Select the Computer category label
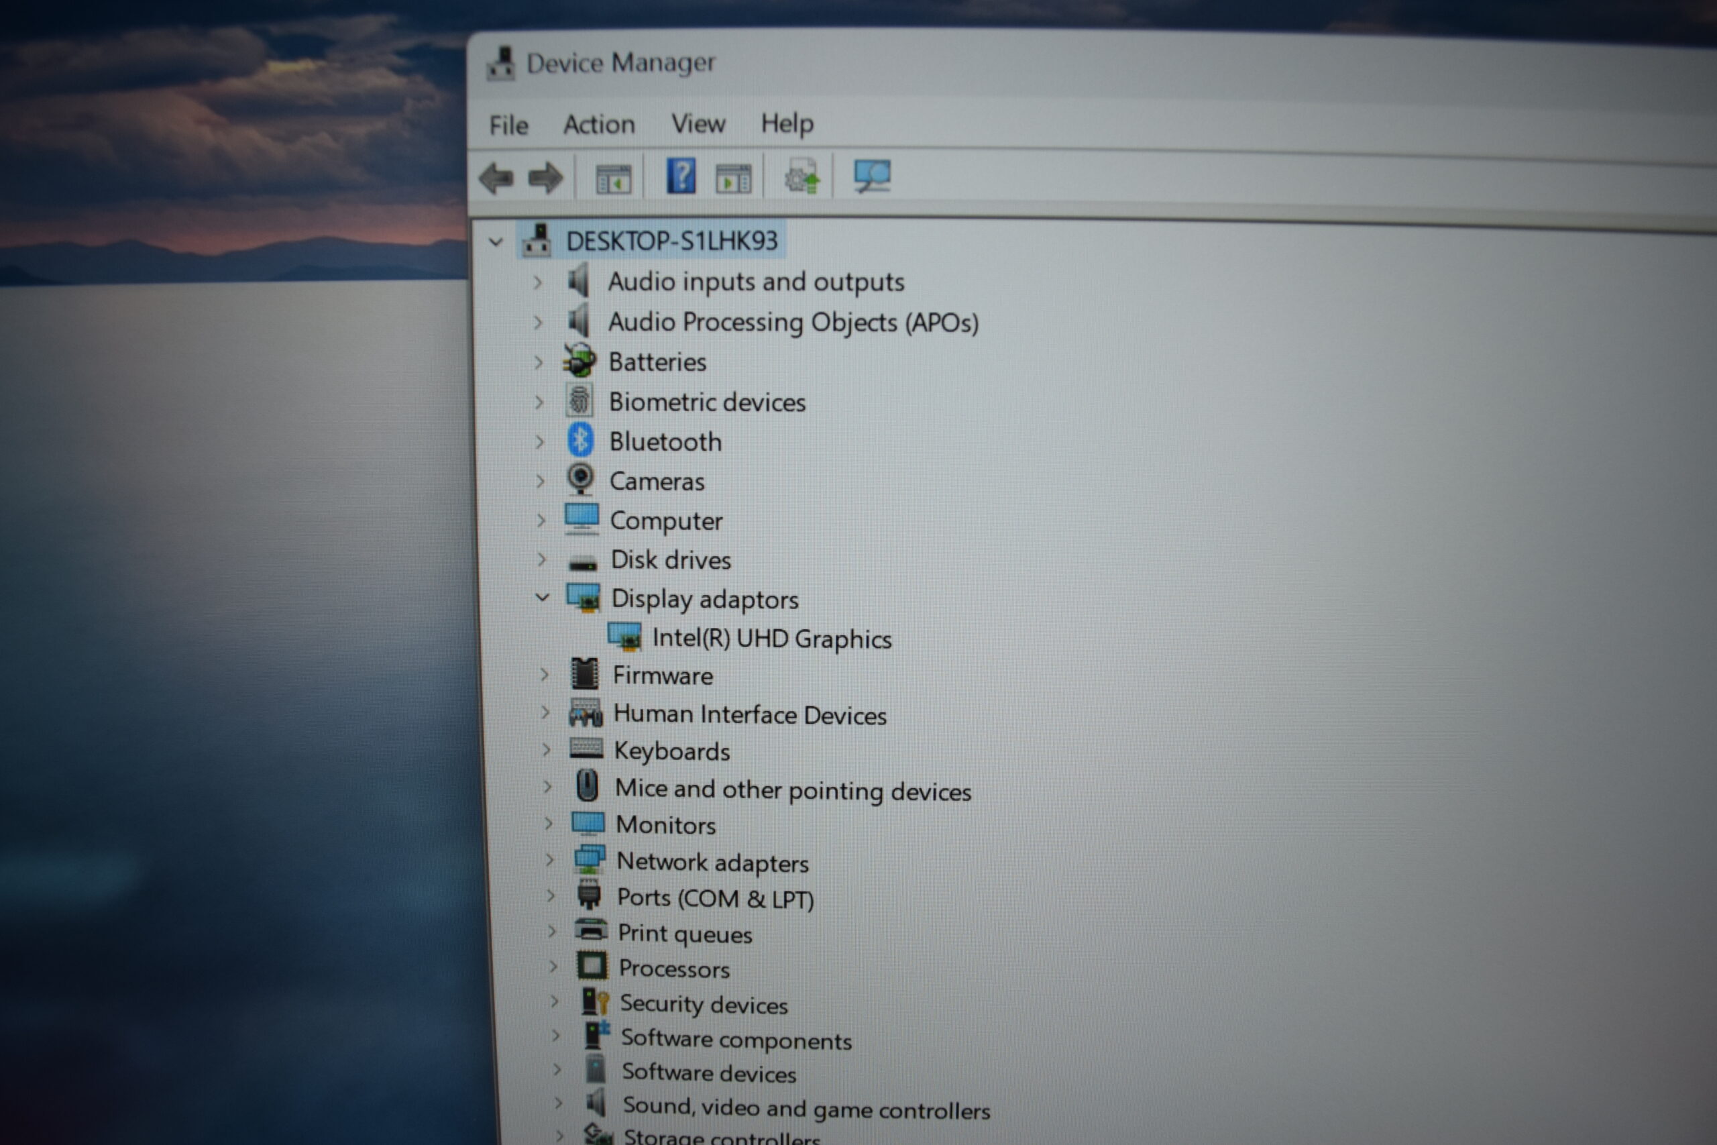This screenshot has height=1145, width=1717. pyautogui.click(x=666, y=521)
